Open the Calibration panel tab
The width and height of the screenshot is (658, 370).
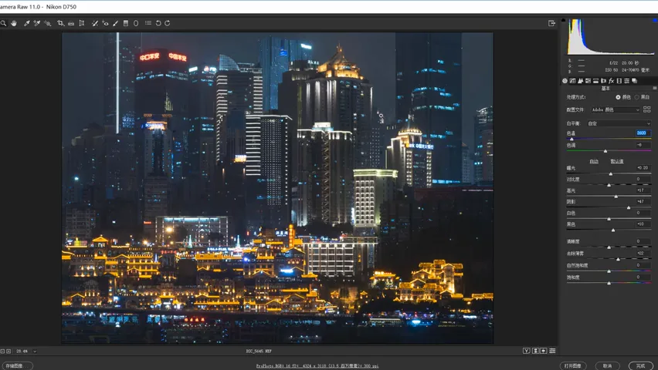click(619, 81)
